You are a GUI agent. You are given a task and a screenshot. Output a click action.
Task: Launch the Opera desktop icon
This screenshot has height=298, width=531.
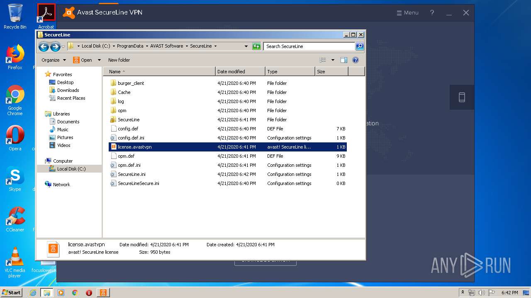point(15,138)
